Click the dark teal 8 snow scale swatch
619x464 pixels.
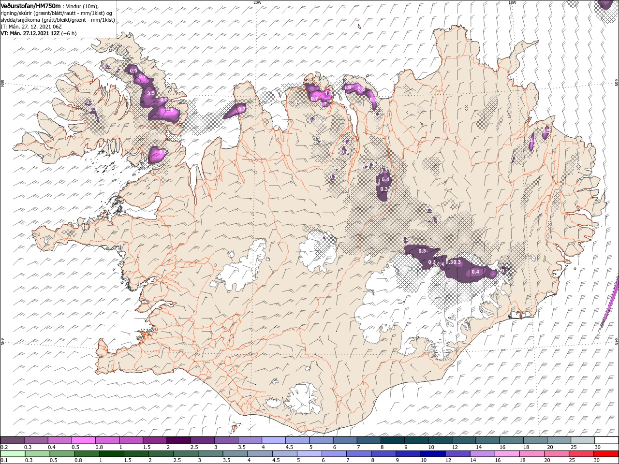pyautogui.click(x=392, y=440)
